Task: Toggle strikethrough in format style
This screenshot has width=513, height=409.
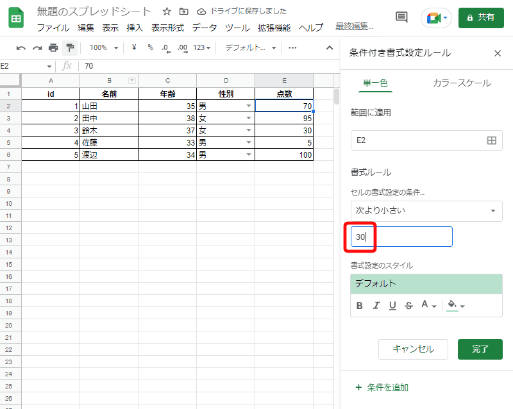Action: pos(408,306)
